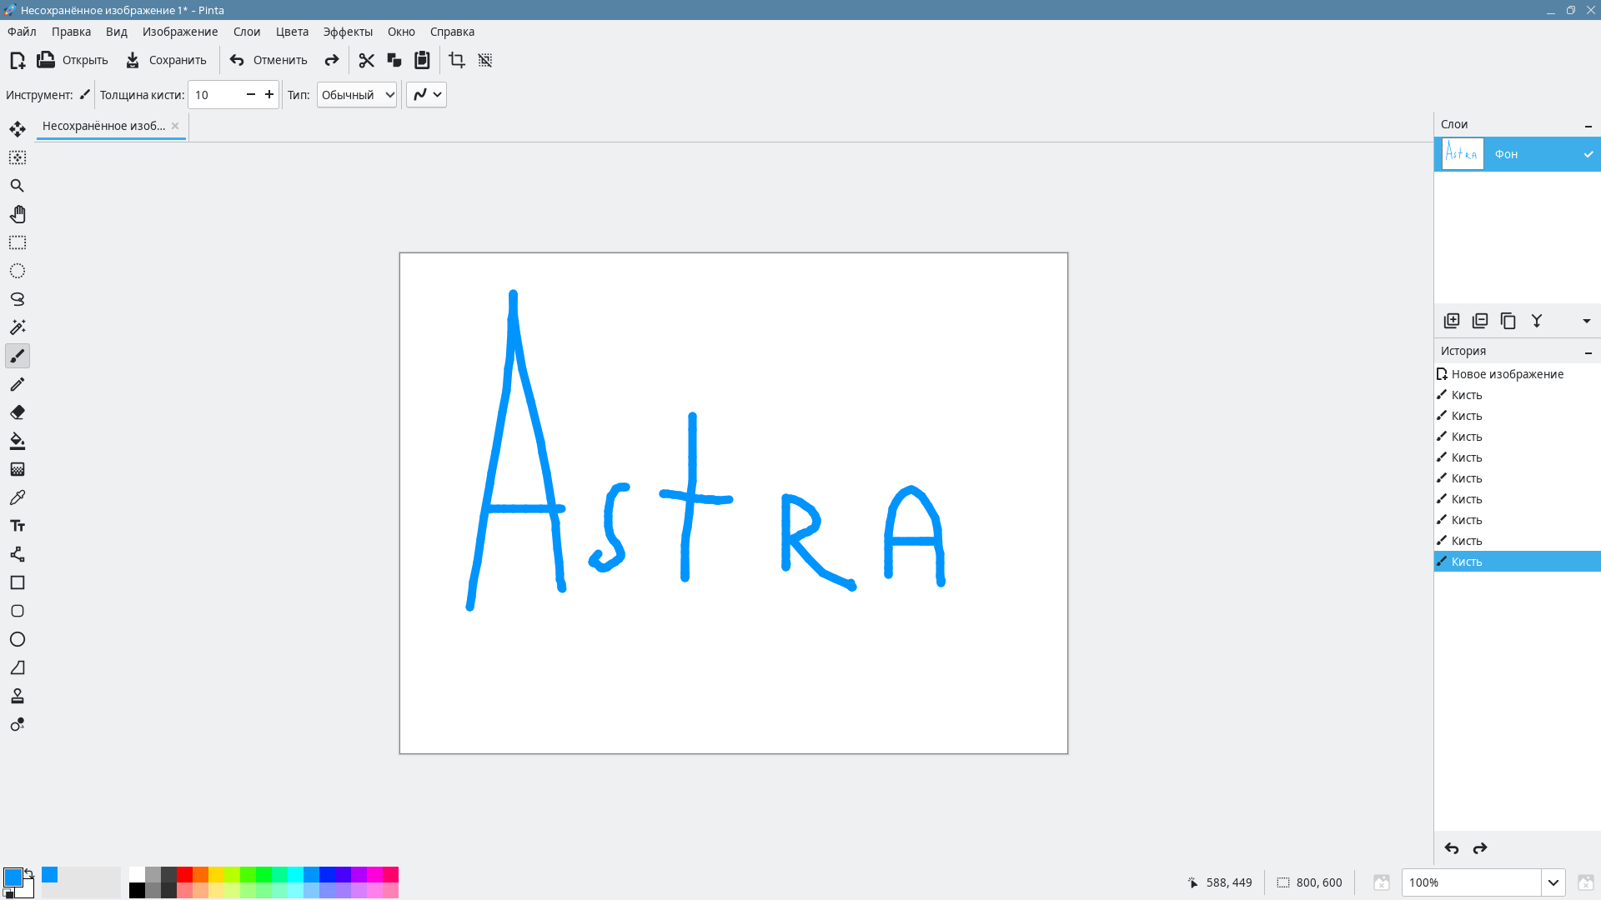Select the Gradient tool

pyautogui.click(x=18, y=469)
